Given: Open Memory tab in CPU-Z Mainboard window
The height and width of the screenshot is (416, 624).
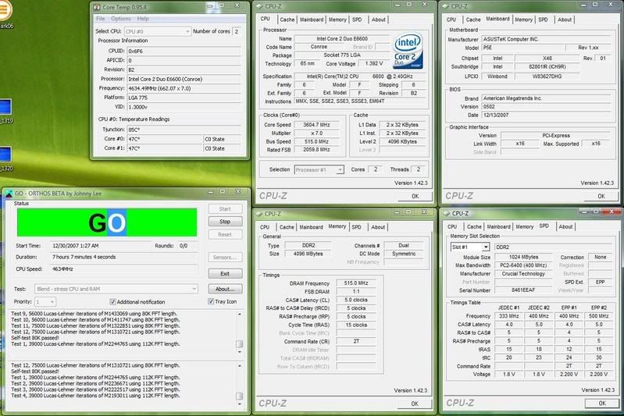Looking at the screenshot, I should coord(523,20).
